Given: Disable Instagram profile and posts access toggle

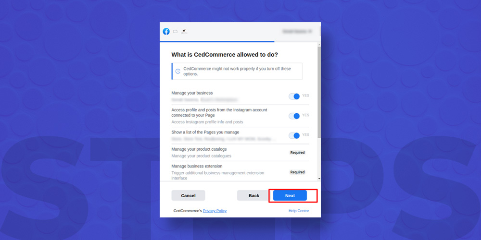Looking at the screenshot, I should [294, 116].
